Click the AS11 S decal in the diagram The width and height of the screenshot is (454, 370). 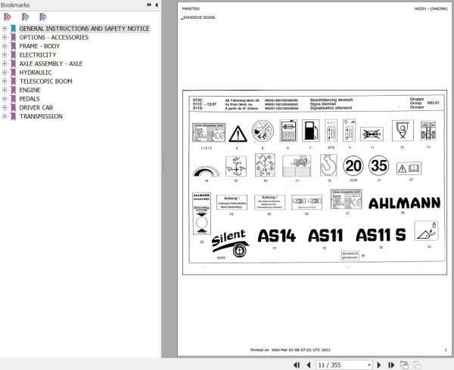(x=381, y=235)
